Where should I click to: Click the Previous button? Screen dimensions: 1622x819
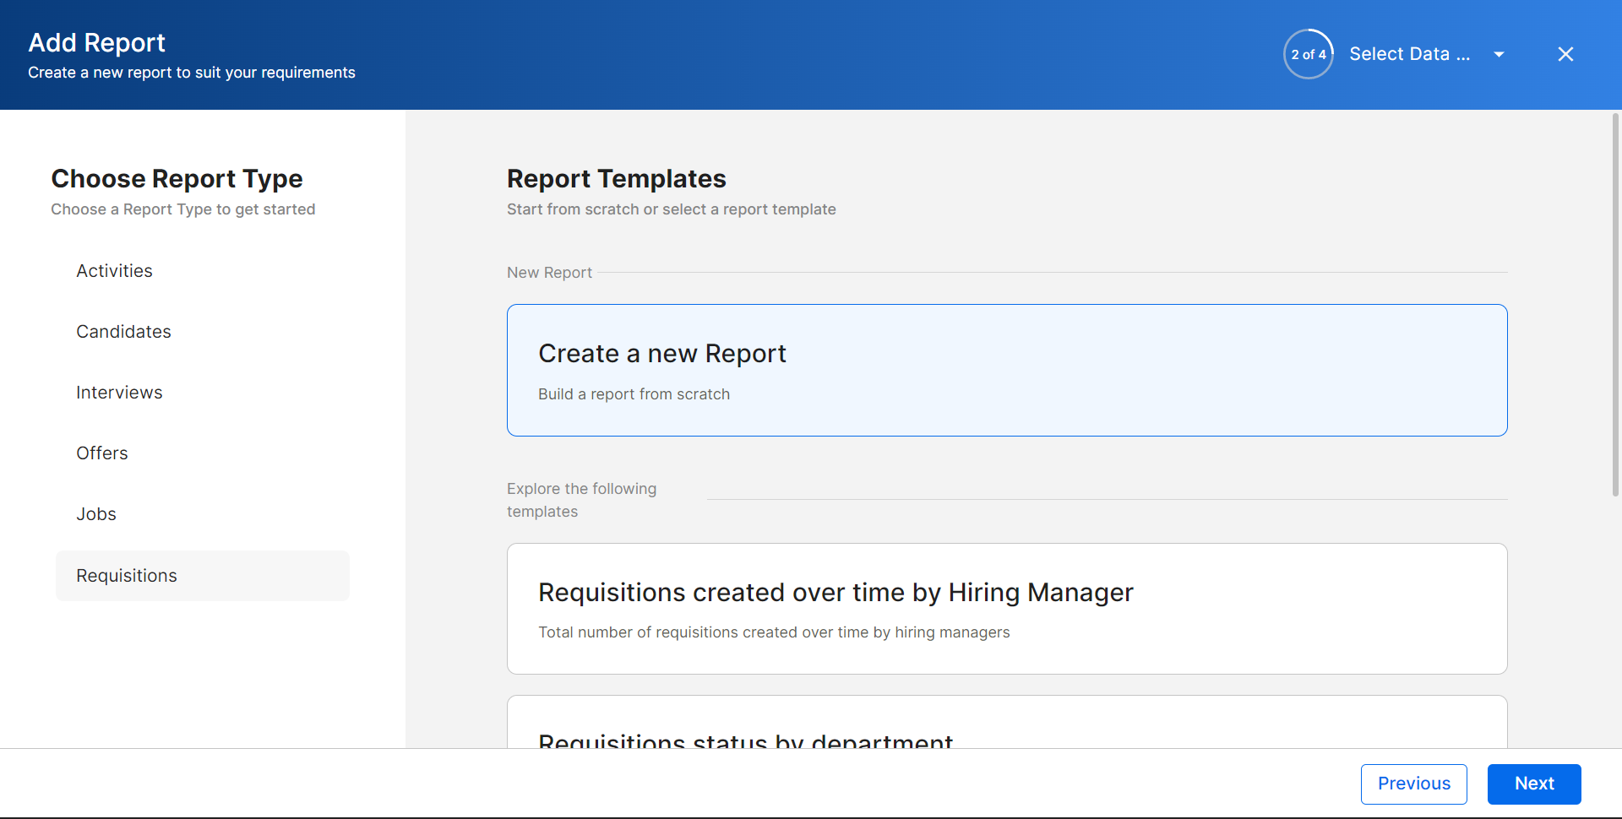1413,784
